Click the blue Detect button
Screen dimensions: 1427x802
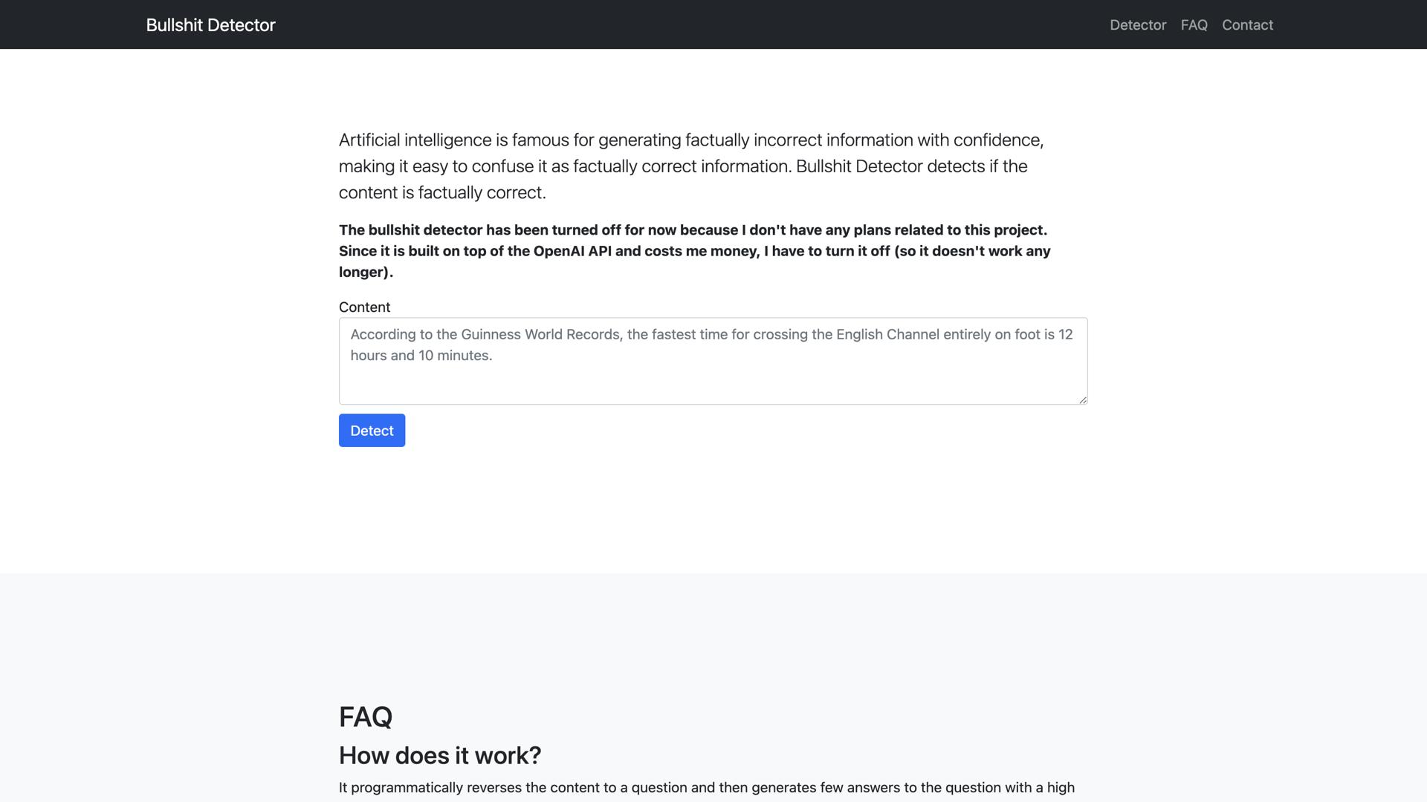coord(372,430)
